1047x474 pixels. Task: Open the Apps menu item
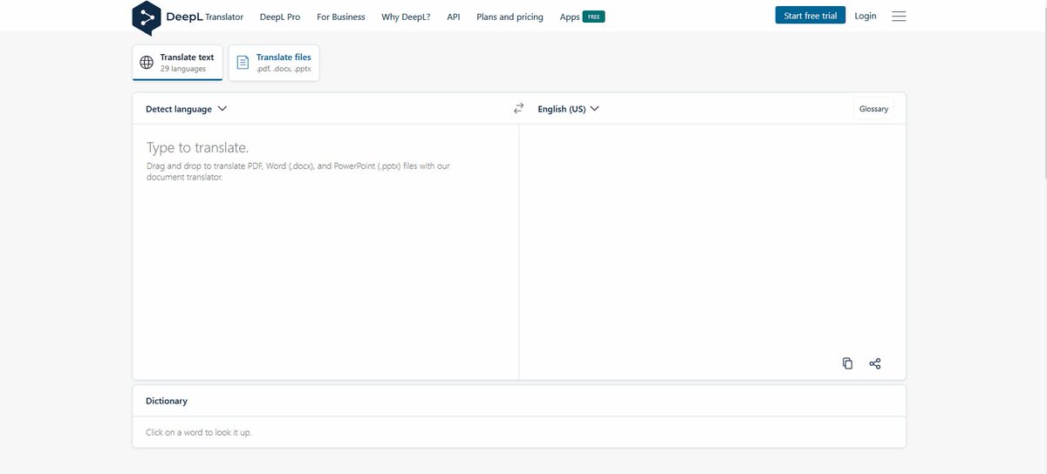point(570,17)
